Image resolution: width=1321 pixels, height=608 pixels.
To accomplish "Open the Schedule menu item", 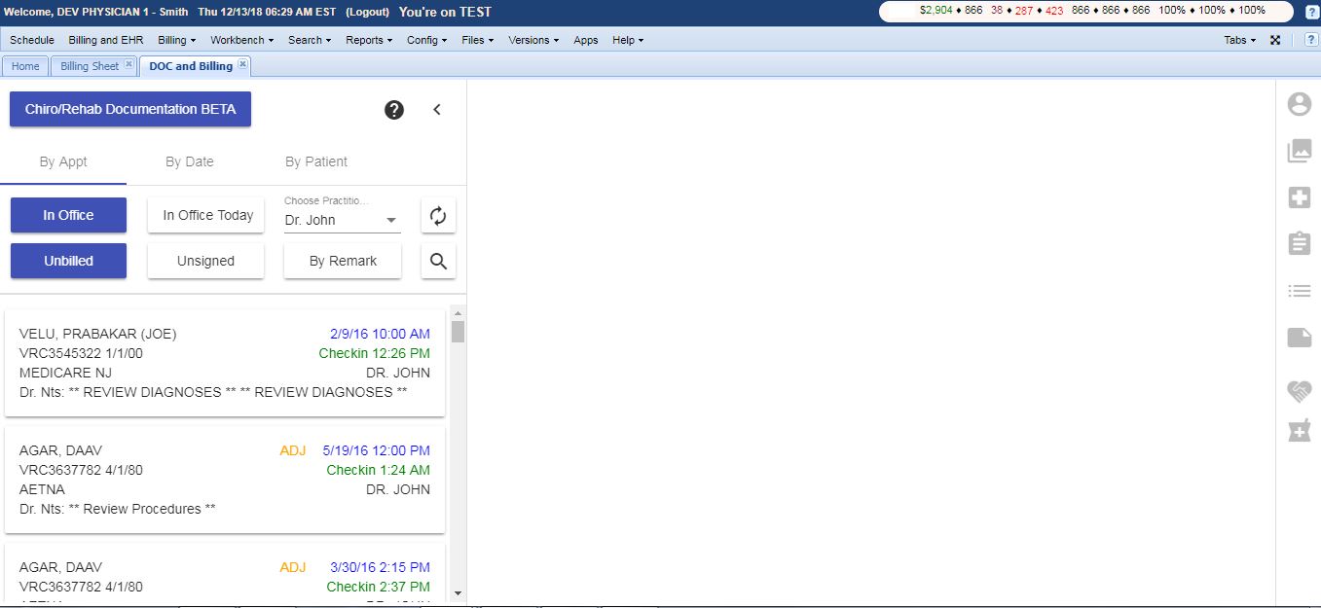I will [x=32, y=40].
